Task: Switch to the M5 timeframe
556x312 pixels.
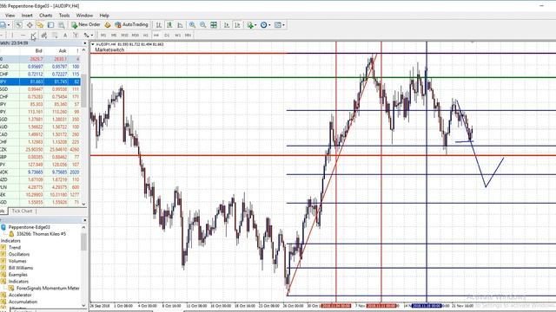Action: tap(114, 35)
